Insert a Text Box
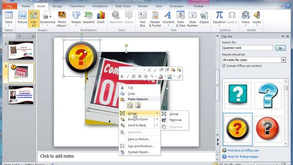 (142, 19)
